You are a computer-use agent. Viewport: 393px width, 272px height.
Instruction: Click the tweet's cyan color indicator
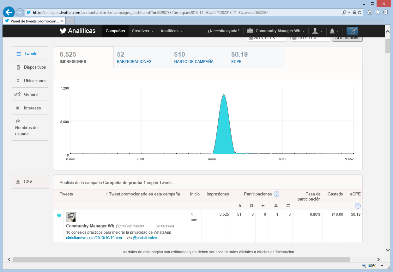click(59, 215)
